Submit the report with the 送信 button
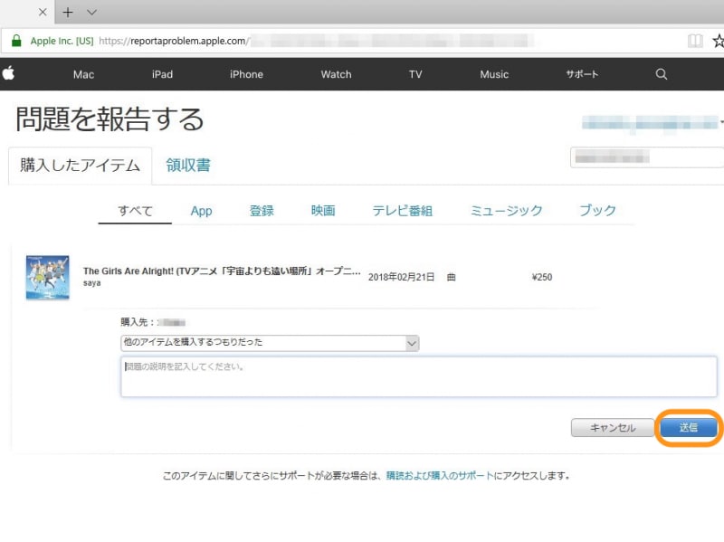 pos(689,428)
